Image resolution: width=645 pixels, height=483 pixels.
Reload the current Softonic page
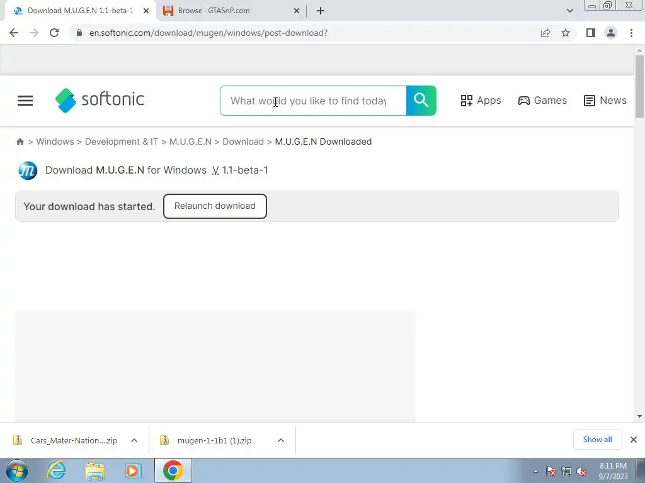(54, 33)
